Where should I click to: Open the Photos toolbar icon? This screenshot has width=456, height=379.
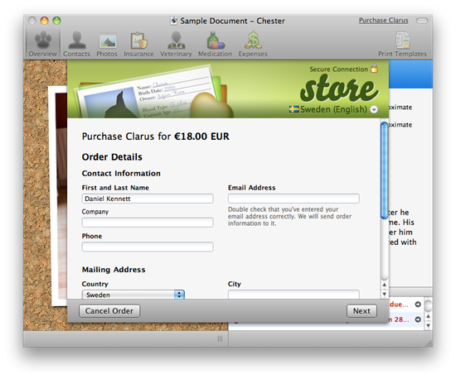pos(107,44)
